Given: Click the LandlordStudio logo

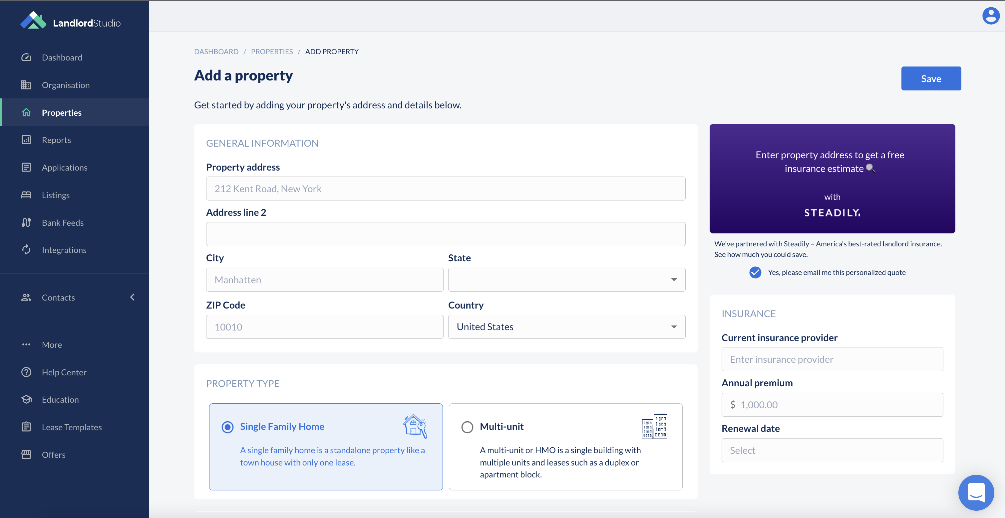Looking at the screenshot, I should [x=71, y=21].
